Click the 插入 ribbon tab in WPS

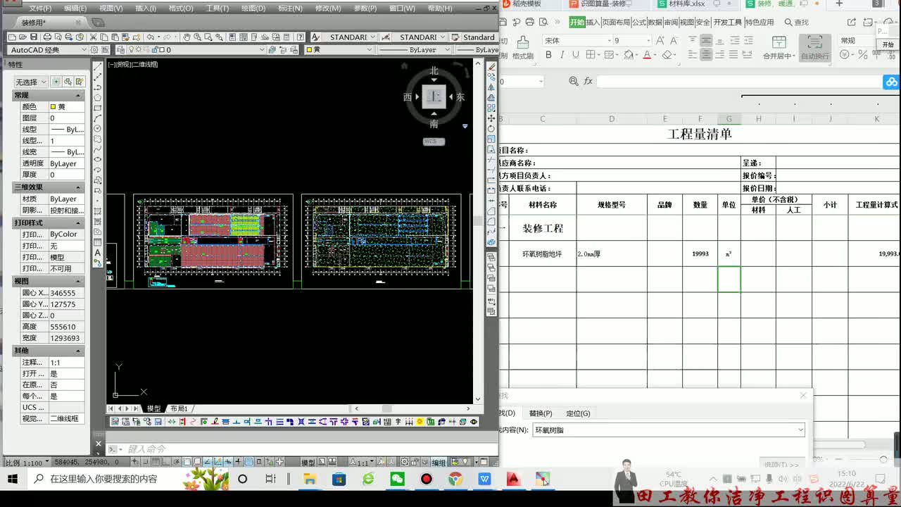click(593, 23)
